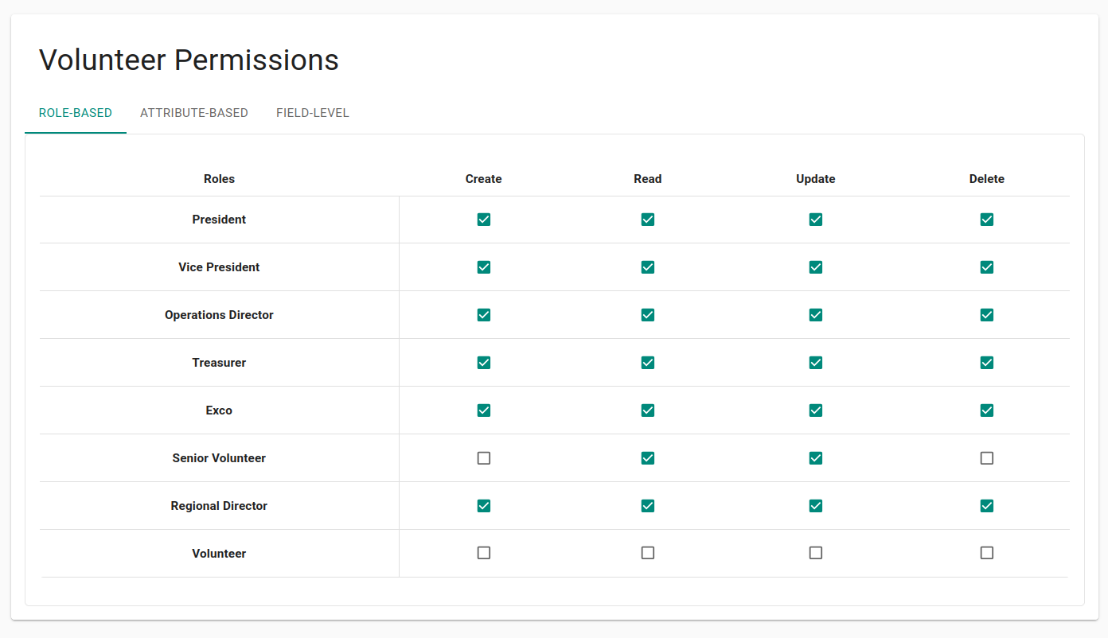Screen dimensions: 1108x638
Task: Uncheck Delete permission for Exco
Action: coord(987,410)
